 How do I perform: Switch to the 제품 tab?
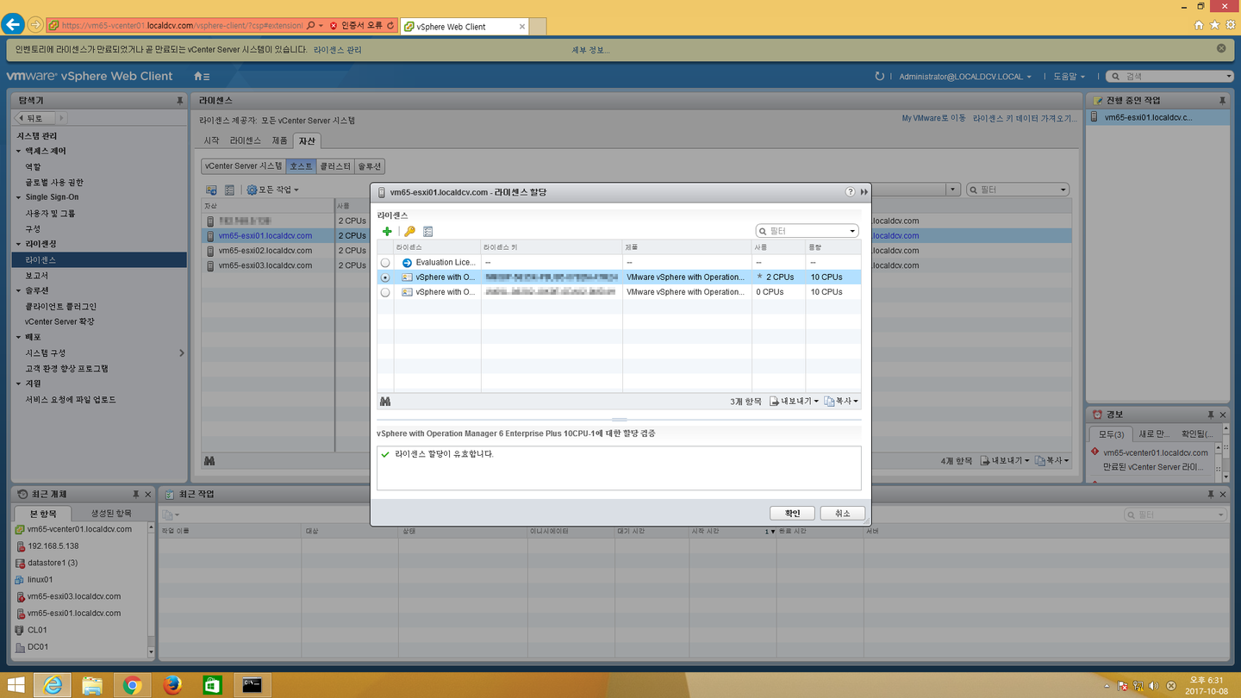(x=279, y=140)
